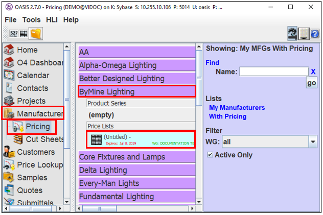
Task: Click the Submittals label in the sidebar
Action: (x=35, y=202)
